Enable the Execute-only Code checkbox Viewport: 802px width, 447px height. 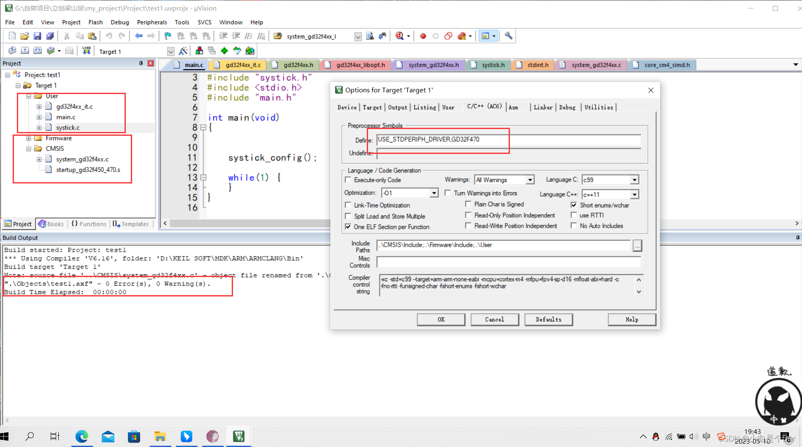pos(348,180)
